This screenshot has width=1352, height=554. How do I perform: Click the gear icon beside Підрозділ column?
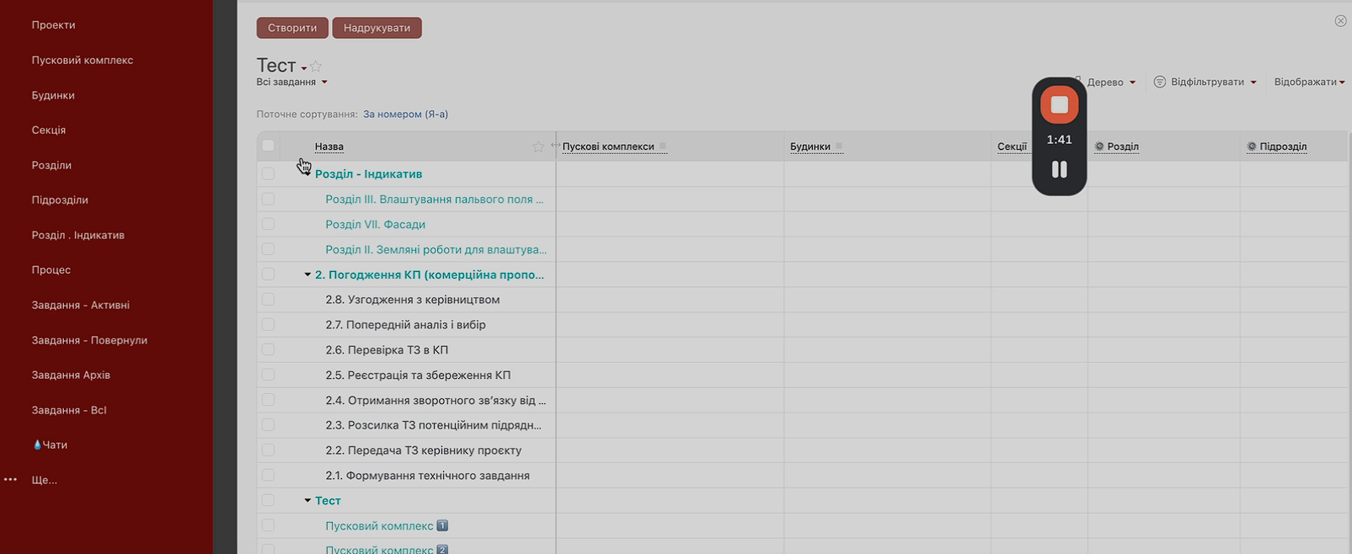(x=1252, y=146)
